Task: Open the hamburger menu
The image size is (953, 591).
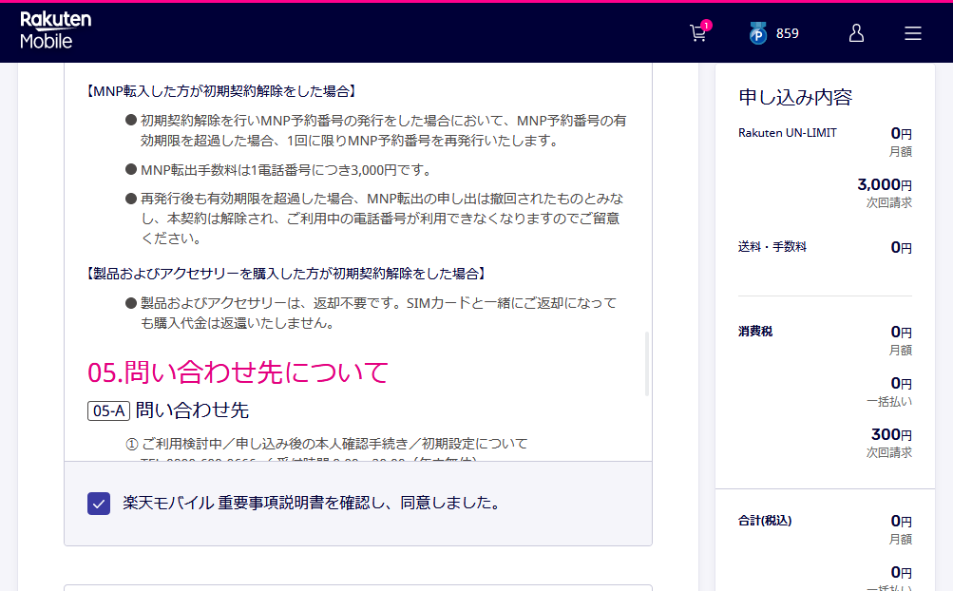Action: coord(912,33)
